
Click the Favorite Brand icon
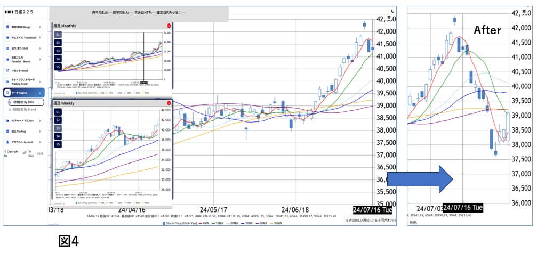coord(7,59)
